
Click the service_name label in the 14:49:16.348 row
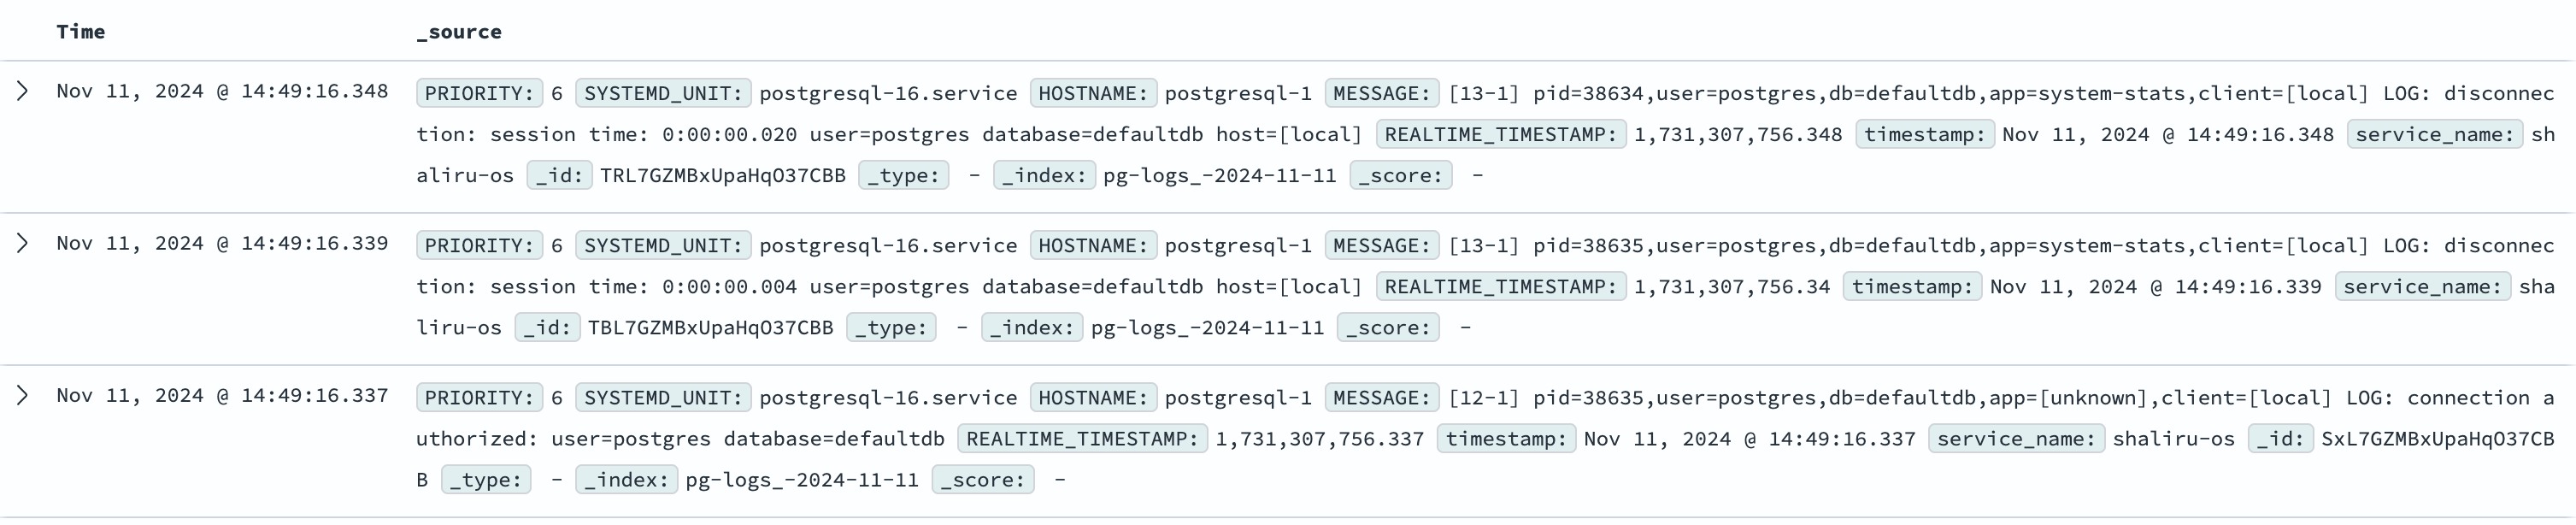coord(2433,134)
